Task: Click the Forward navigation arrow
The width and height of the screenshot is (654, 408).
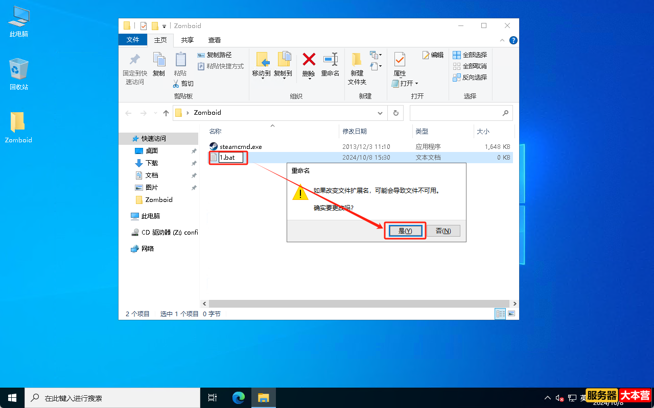Action: click(144, 113)
